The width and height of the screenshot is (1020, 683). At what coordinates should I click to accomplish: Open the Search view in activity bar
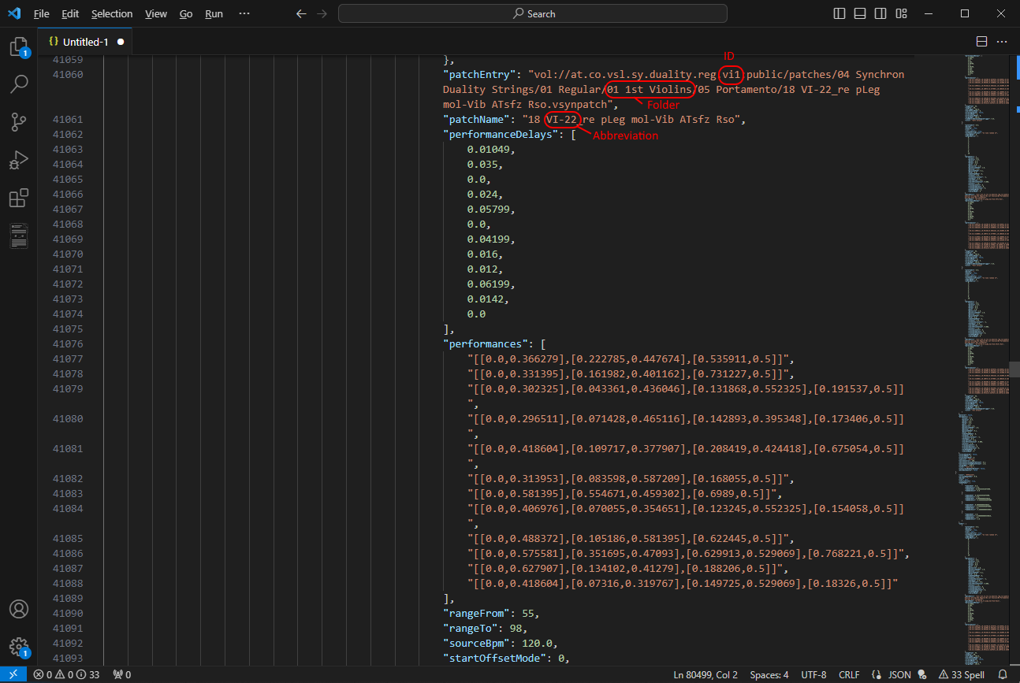click(19, 84)
